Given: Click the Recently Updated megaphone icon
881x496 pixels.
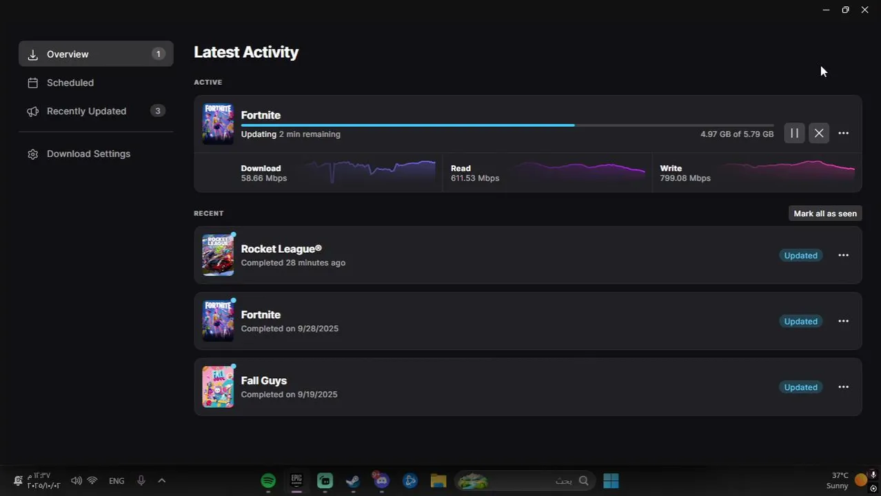Looking at the screenshot, I should tap(32, 112).
